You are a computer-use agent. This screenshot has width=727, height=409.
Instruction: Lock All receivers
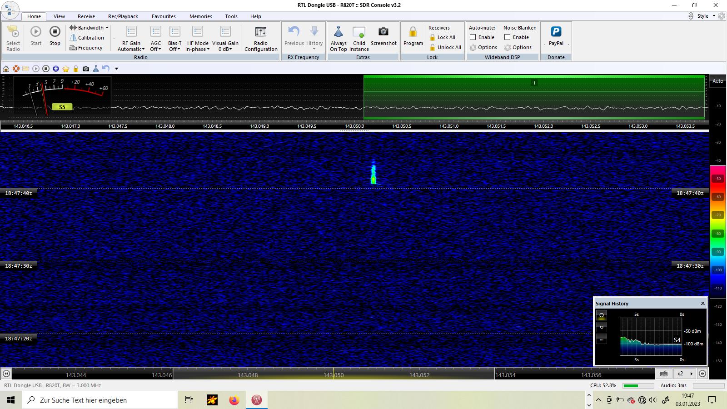443,37
